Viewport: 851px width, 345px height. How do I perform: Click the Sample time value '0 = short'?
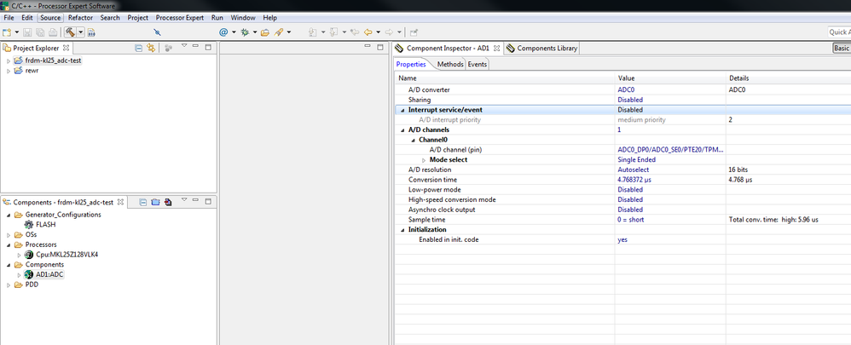[x=631, y=220]
